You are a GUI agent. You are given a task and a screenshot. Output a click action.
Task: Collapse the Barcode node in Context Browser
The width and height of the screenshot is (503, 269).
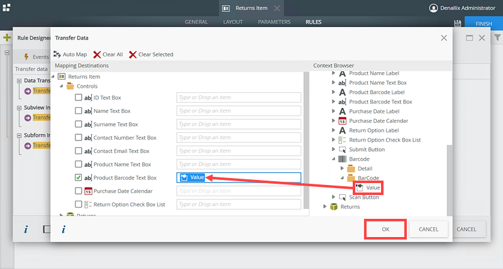[x=334, y=159]
